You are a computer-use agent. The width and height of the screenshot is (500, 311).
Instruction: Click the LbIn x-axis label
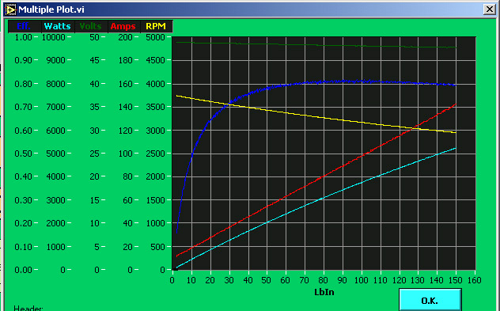pos(324,292)
